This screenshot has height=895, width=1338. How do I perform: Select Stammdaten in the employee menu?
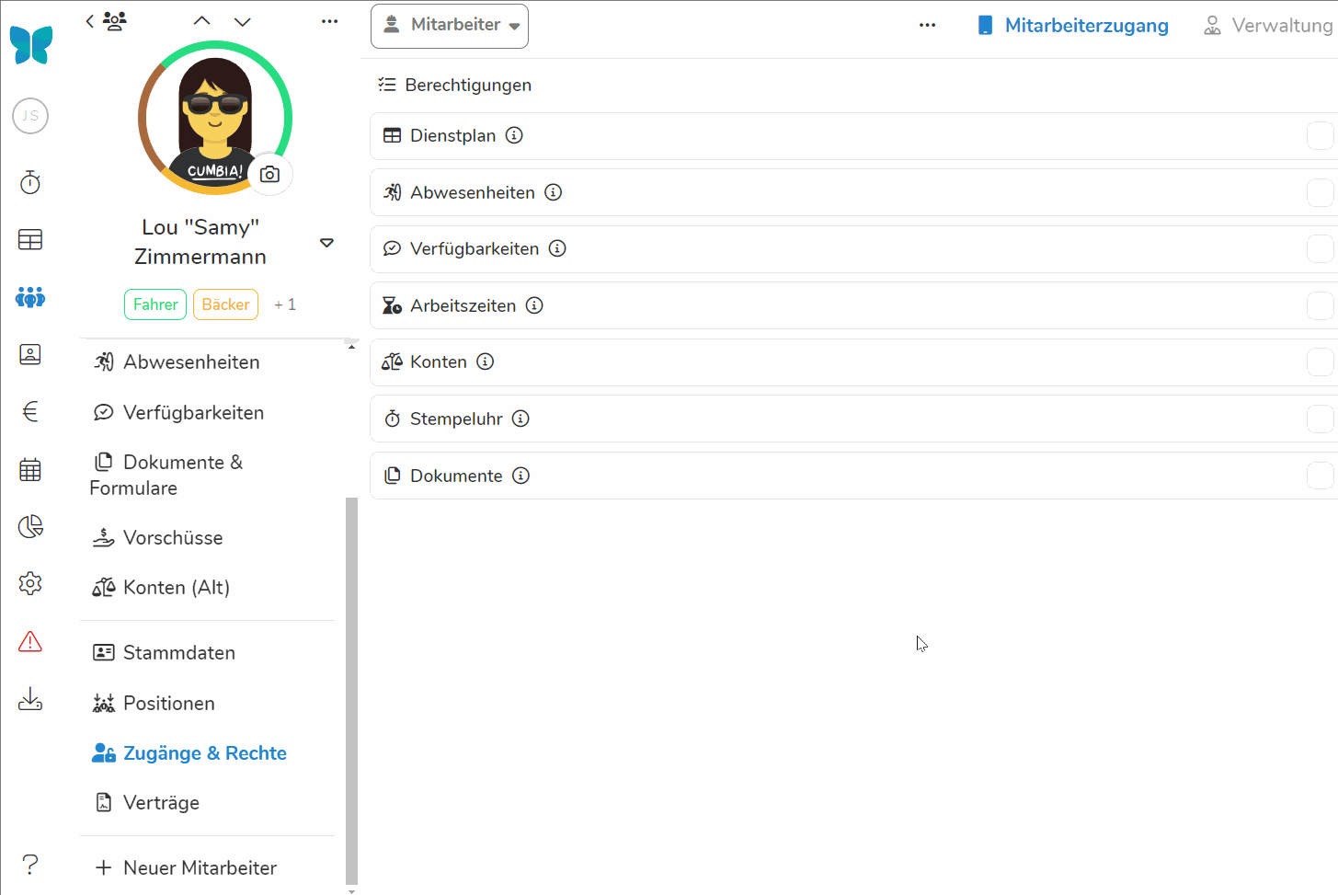[x=178, y=652]
